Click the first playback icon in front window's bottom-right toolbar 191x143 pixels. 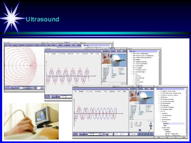point(140,134)
